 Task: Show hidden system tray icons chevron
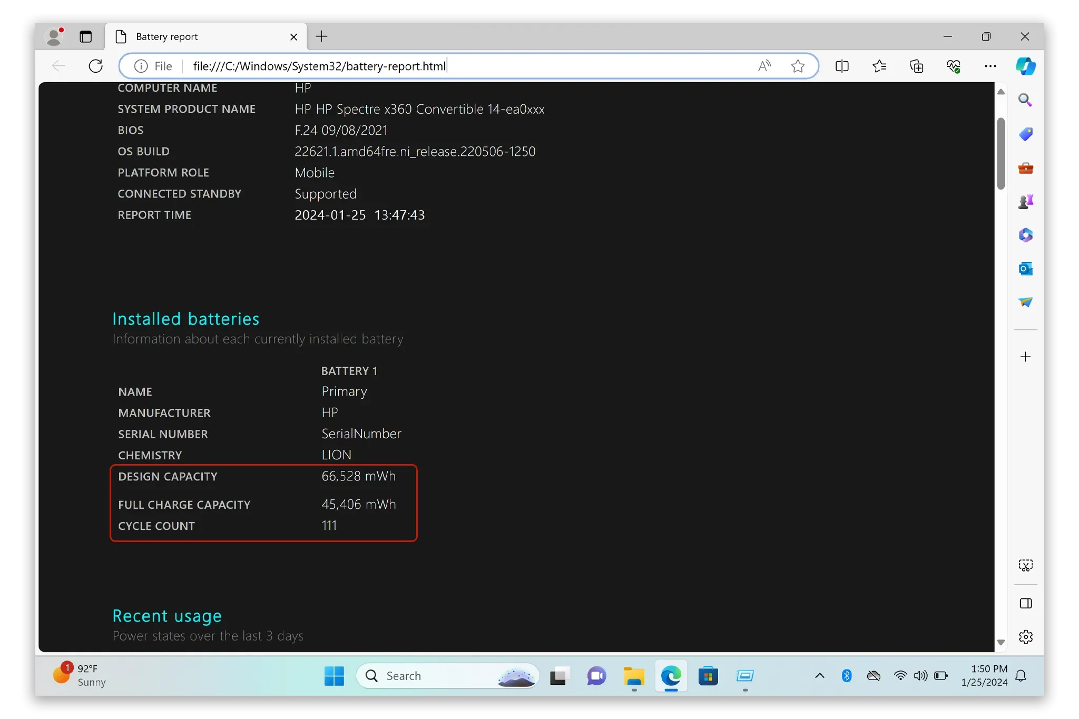(x=820, y=675)
